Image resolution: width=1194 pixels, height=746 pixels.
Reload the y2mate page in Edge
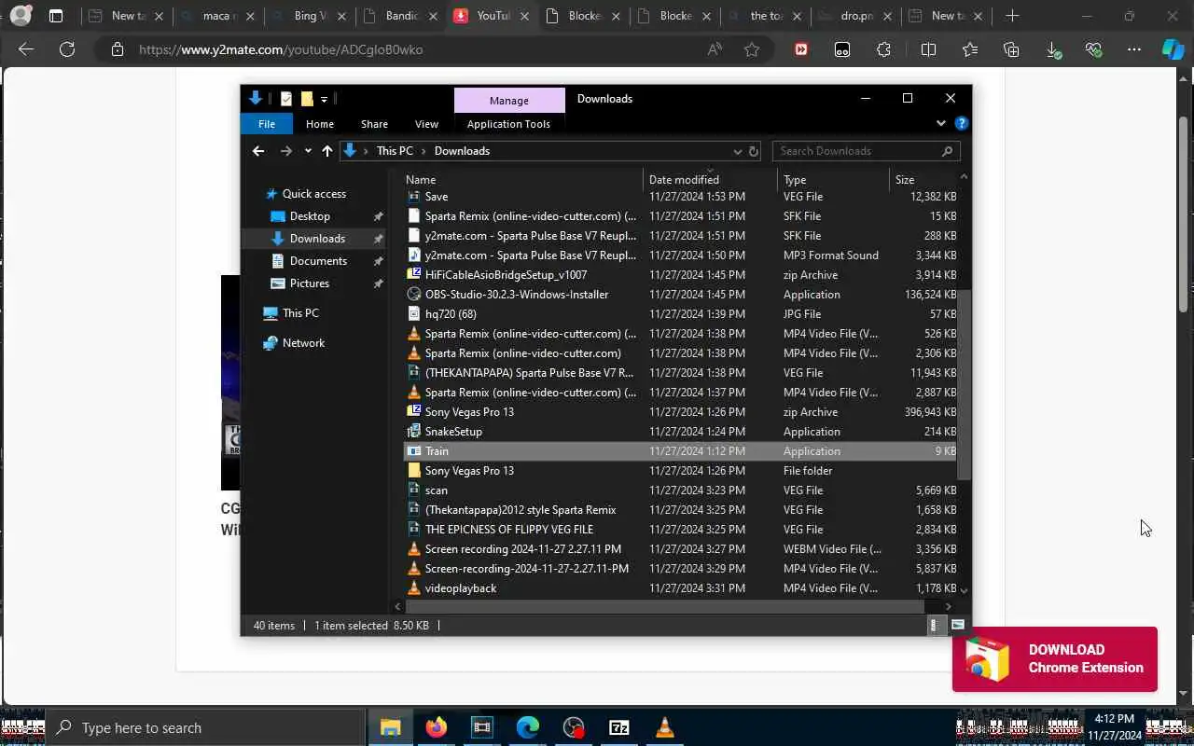click(67, 49)
